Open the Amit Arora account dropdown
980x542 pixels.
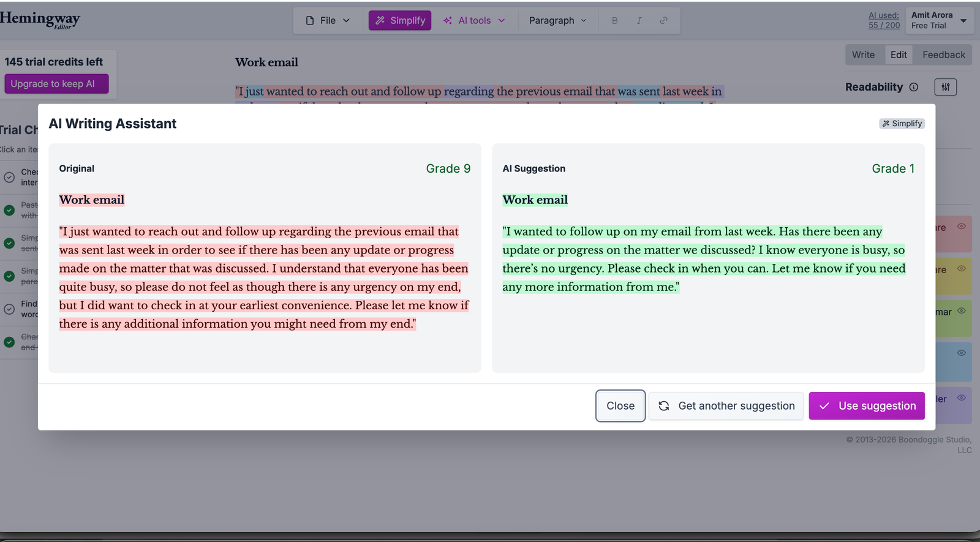[939, 20]
